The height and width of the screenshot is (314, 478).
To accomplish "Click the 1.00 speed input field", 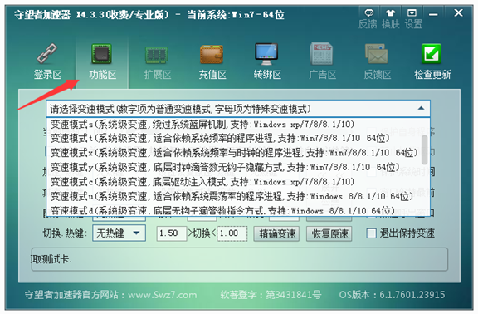I will click(x=232, y=233).
